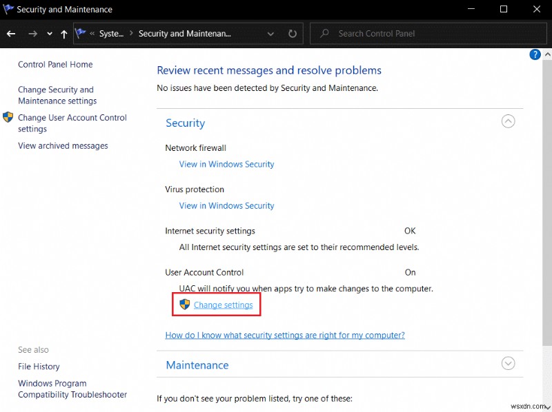Click the Back navigation arrow
This screenshot has height=412, width=552.
[11, 33]
